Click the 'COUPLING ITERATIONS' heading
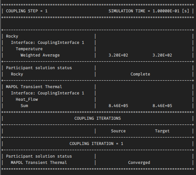Viewport: 196px width, 175px height. [x=97, y=119]
